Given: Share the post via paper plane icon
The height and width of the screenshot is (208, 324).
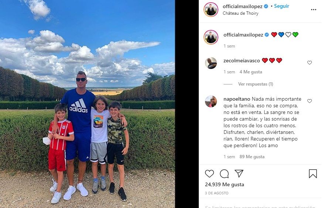Looking at the screenshot, I should [239, 174].
